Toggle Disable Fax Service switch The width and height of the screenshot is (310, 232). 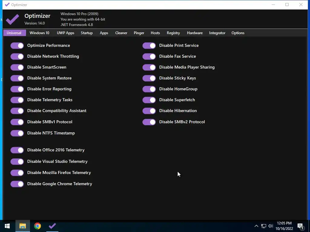tap(149, 56)
